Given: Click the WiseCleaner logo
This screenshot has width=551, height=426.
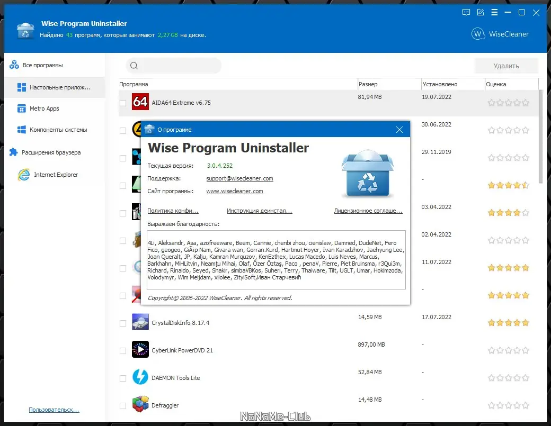Looking at the screenshot, I should pyautogui.click(x=500, y=34).
